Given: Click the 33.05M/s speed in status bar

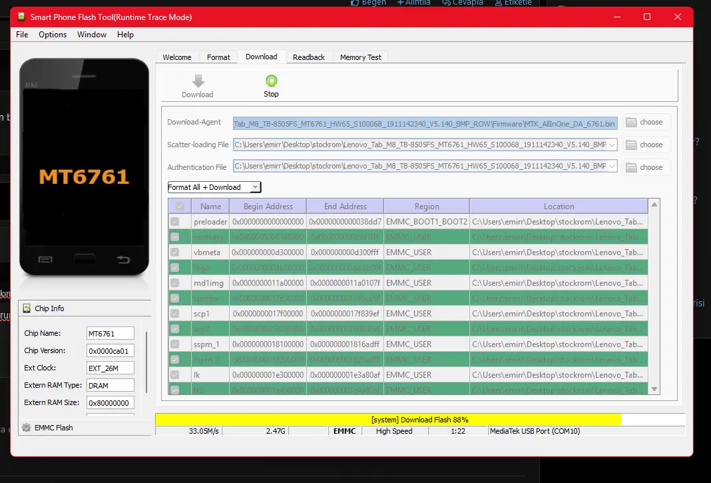Looking at the screenshot, I should coord(204,431).
